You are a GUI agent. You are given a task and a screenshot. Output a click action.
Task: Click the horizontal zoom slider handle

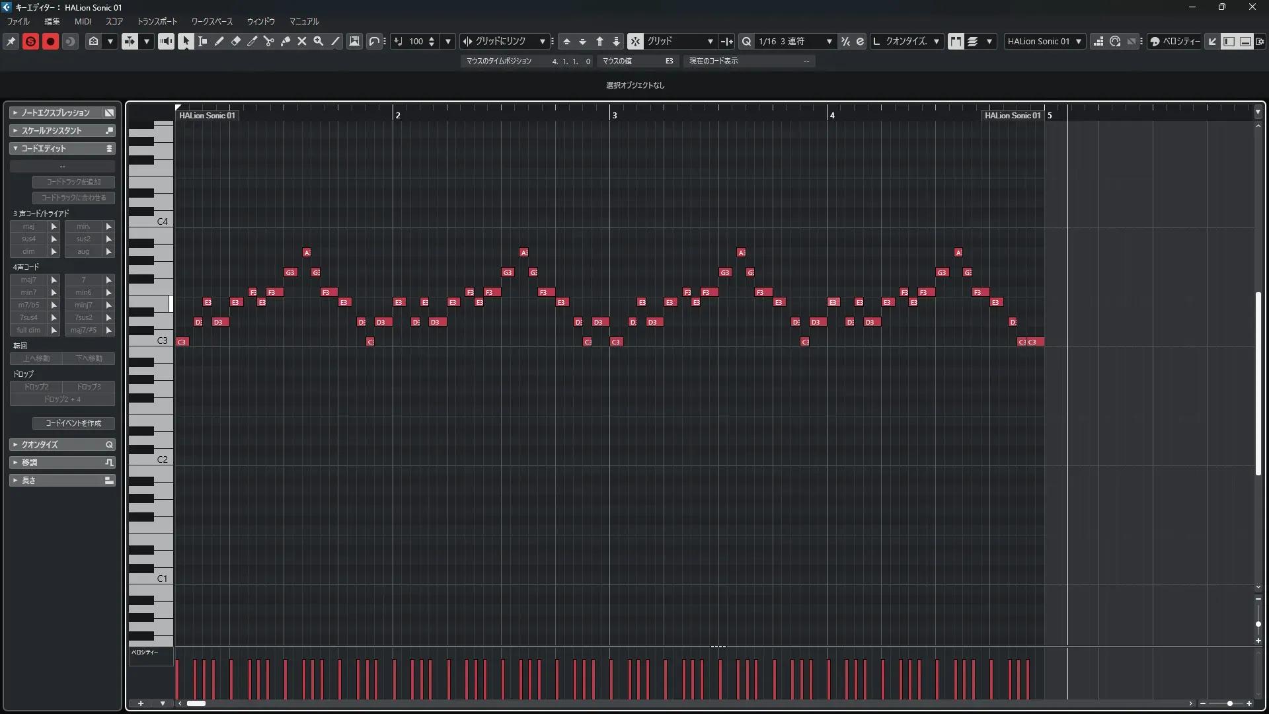coord(1229,703)
